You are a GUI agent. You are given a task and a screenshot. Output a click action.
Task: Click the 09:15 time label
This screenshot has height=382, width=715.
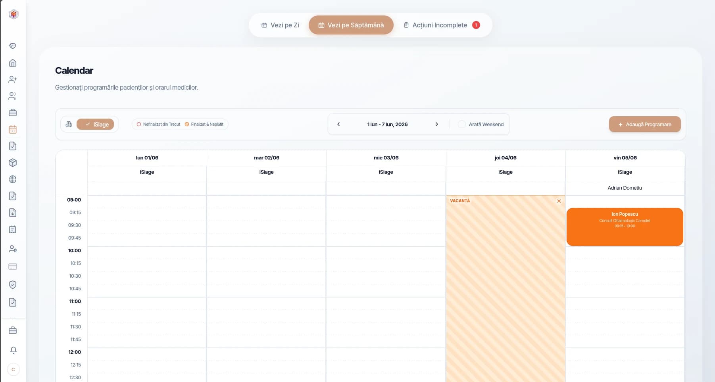point(75,213)
